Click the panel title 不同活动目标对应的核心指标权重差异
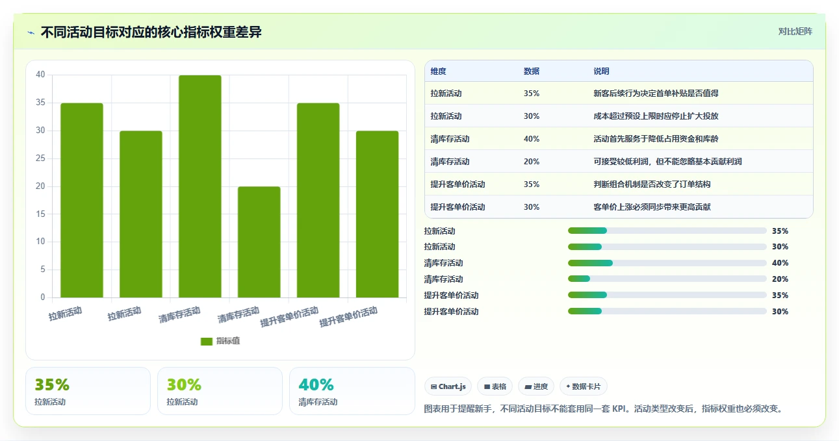Image resolution: width=839 pixels, height=441 pixels. [x=151, y=32]
